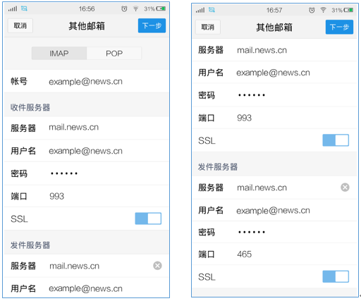Tap 取消 button on left screen
Screen dimensions: 361x301
(20, 25)
